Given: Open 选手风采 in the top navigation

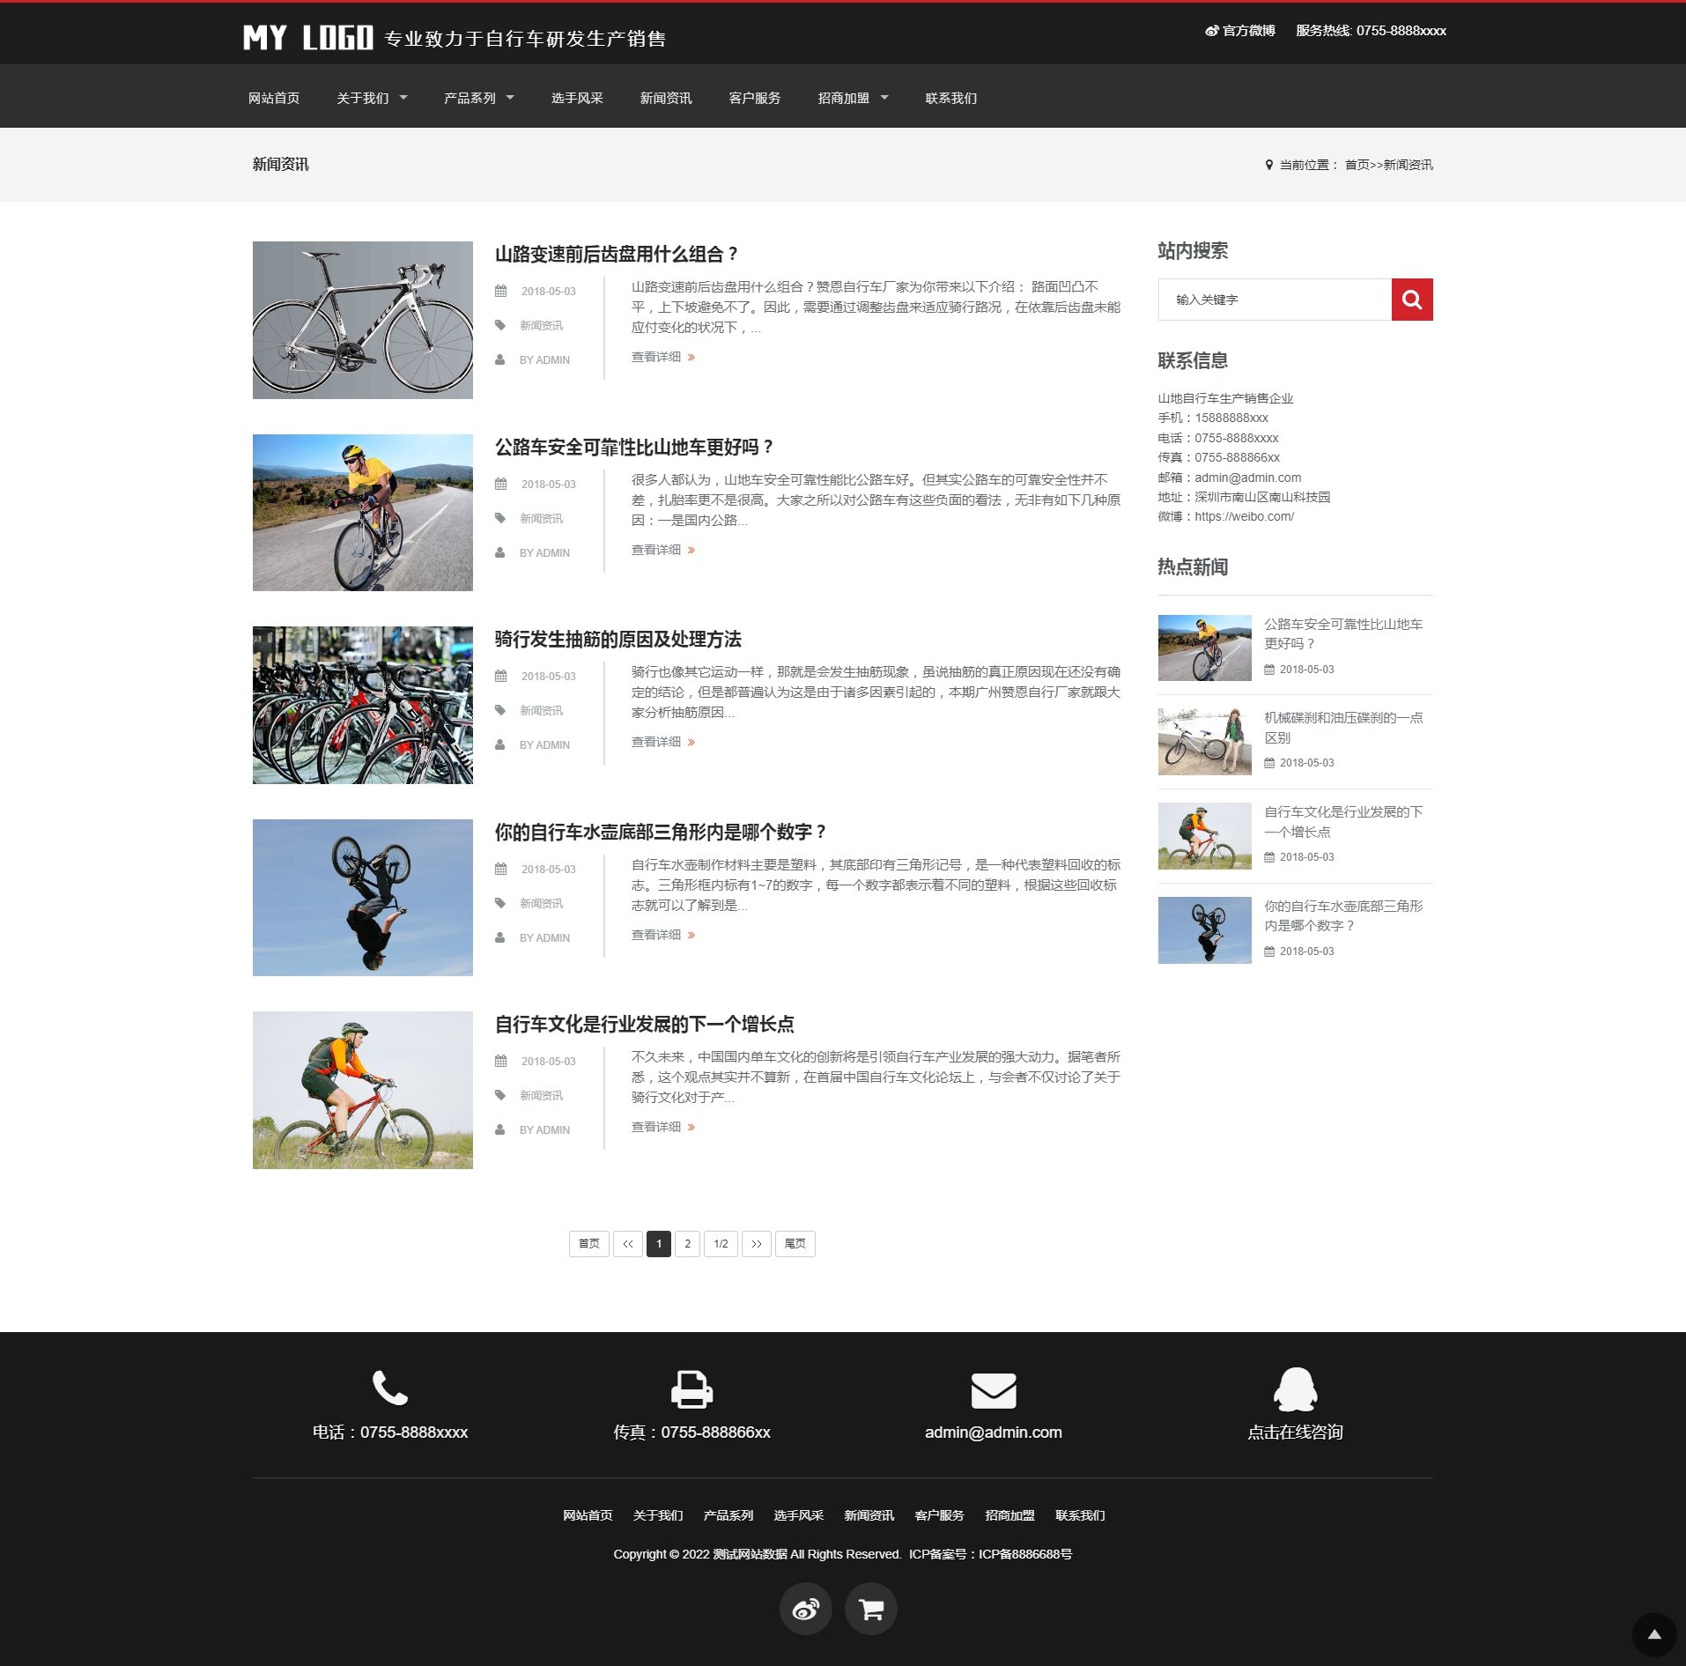Looking at the screenshot, I should pos(577,98).
